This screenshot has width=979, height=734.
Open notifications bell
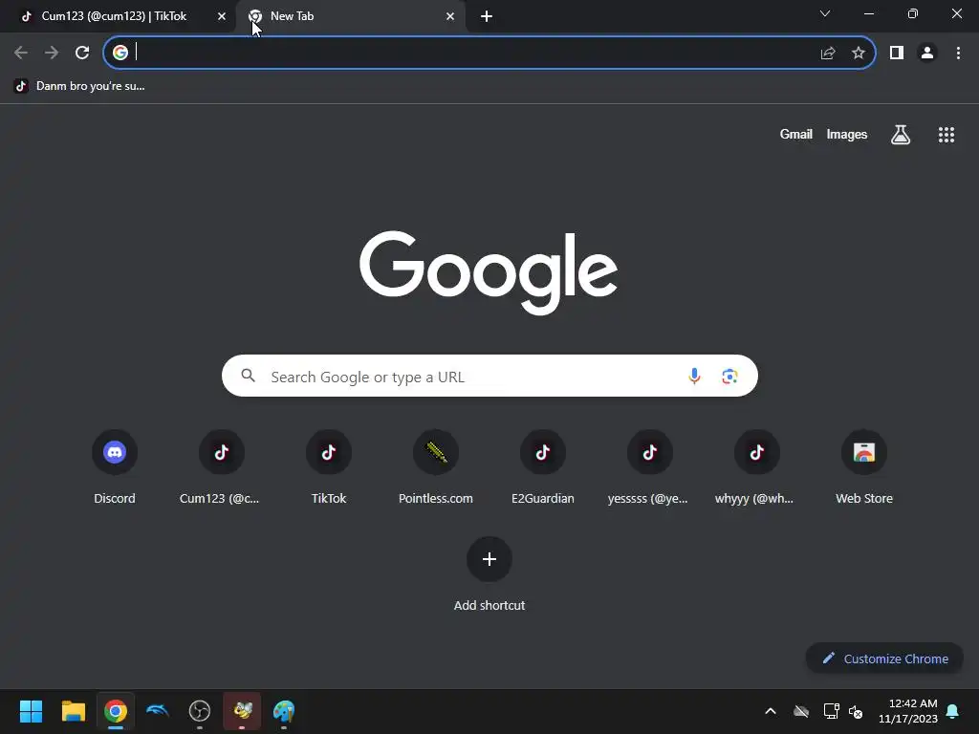[x=953, y=711]
